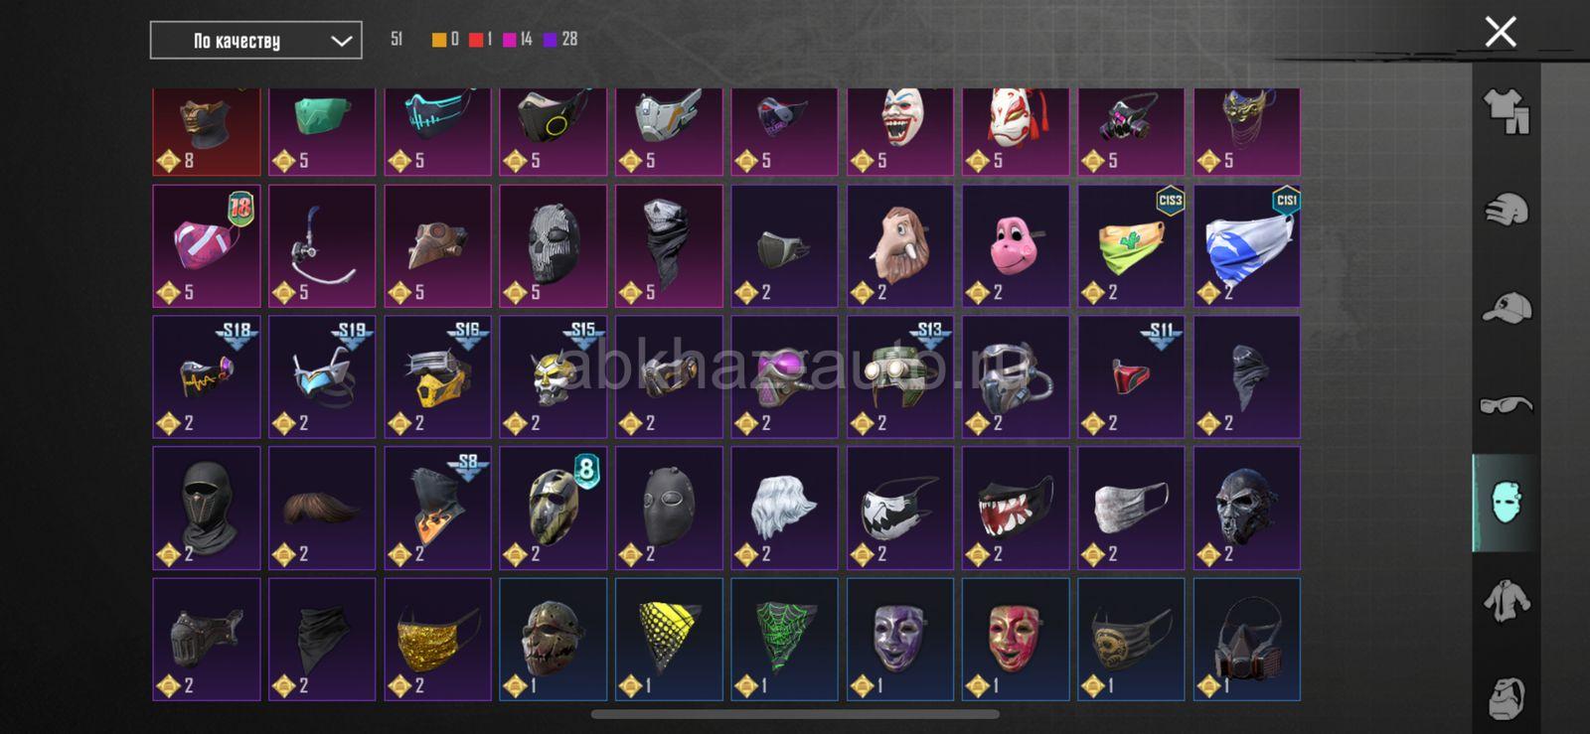Open the glasses category icon
This screenshot has width=1590, height=734.
pos(1507,404)
